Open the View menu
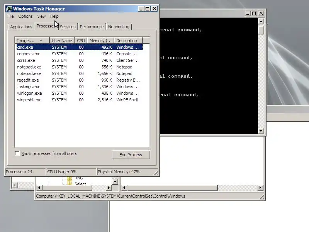309x232 pixels. coord(41,16)
